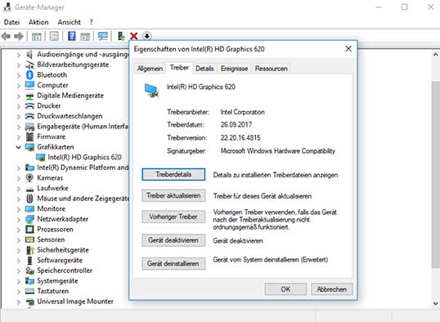Click the Back arrow in the toolbar
The image size is (440, 322).
(6, 36)
